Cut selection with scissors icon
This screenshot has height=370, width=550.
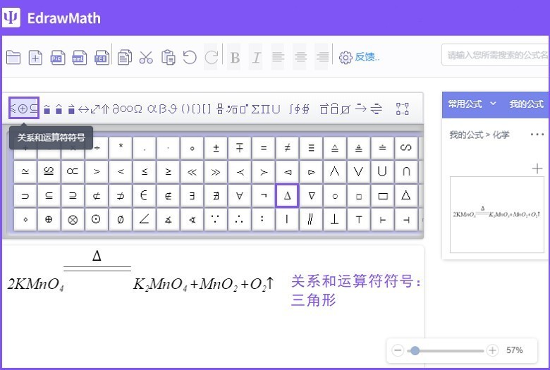(146, 57)
